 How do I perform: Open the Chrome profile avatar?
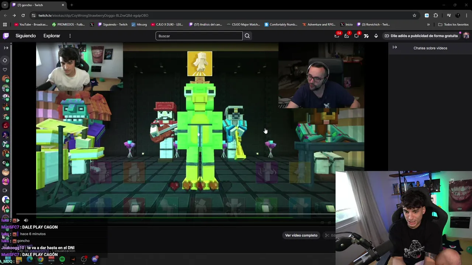pyautogui.click(x=458, y=15)
